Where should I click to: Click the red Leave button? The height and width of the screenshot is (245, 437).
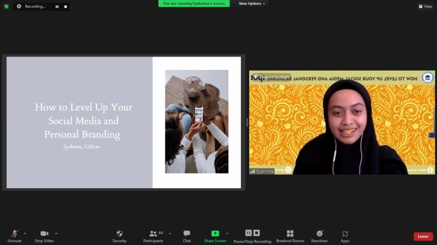click(x=423, y=236)
